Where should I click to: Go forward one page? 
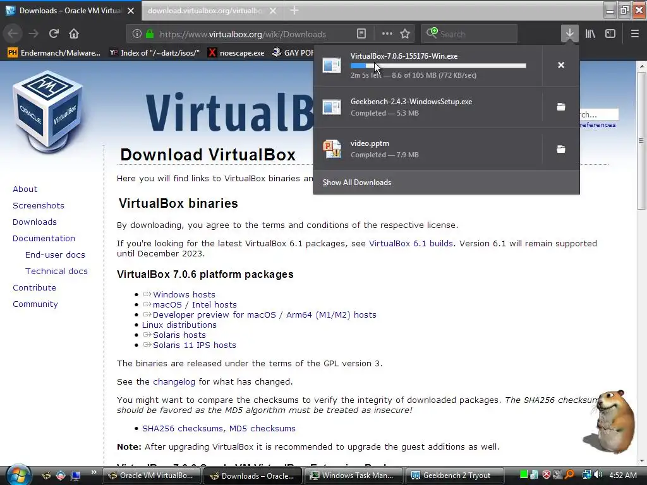pos(33,33)
